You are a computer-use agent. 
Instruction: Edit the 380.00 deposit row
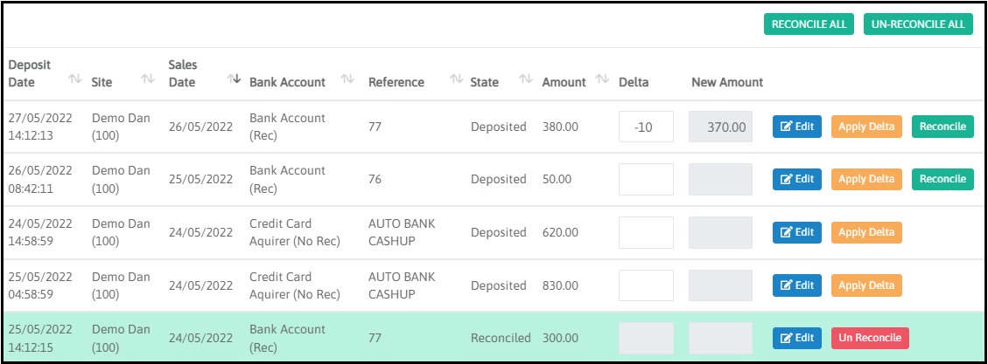(x=796, y=127)
